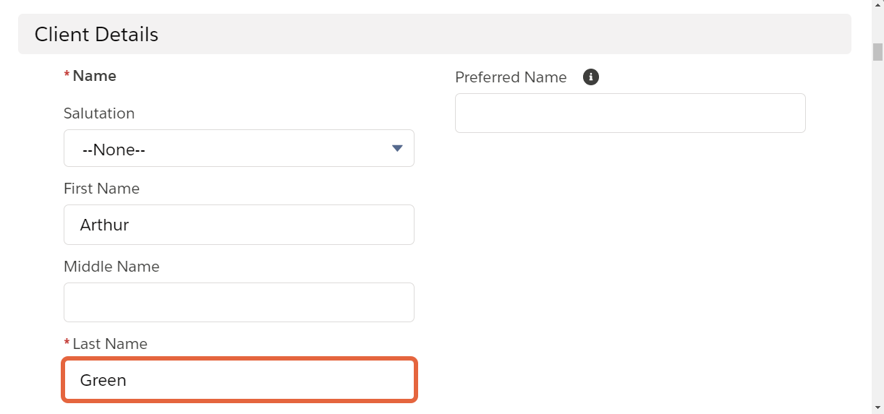
Task: Click the Preferred Name label text
Action: click(x=511, y=77)
